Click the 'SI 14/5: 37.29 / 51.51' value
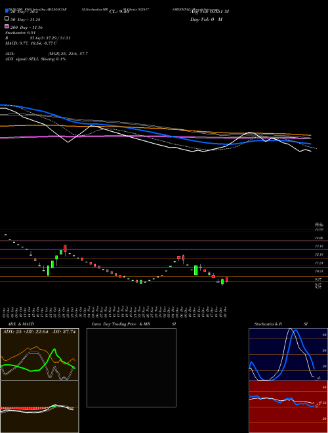328x433 pixels. (x=51, y=38)
